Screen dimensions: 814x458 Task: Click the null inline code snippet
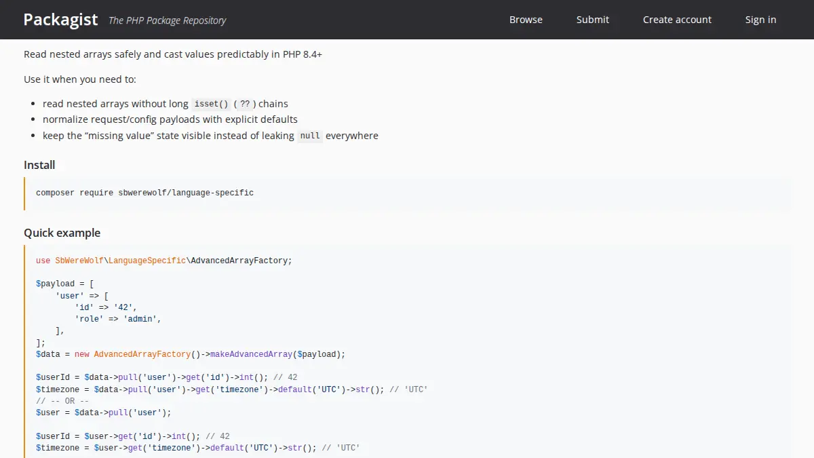click(310, 136)
